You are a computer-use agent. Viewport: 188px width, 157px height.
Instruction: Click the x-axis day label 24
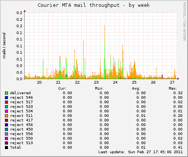click(115, 82)
